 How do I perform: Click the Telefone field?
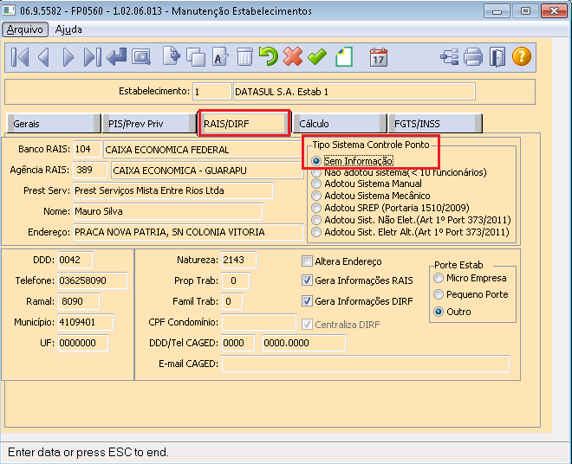point(93,280)
